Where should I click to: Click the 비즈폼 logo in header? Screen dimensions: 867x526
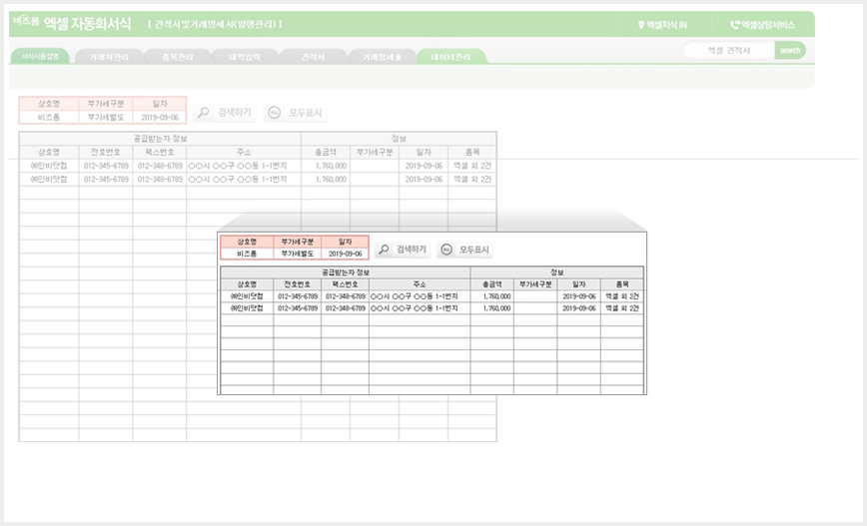pos(27,21)
